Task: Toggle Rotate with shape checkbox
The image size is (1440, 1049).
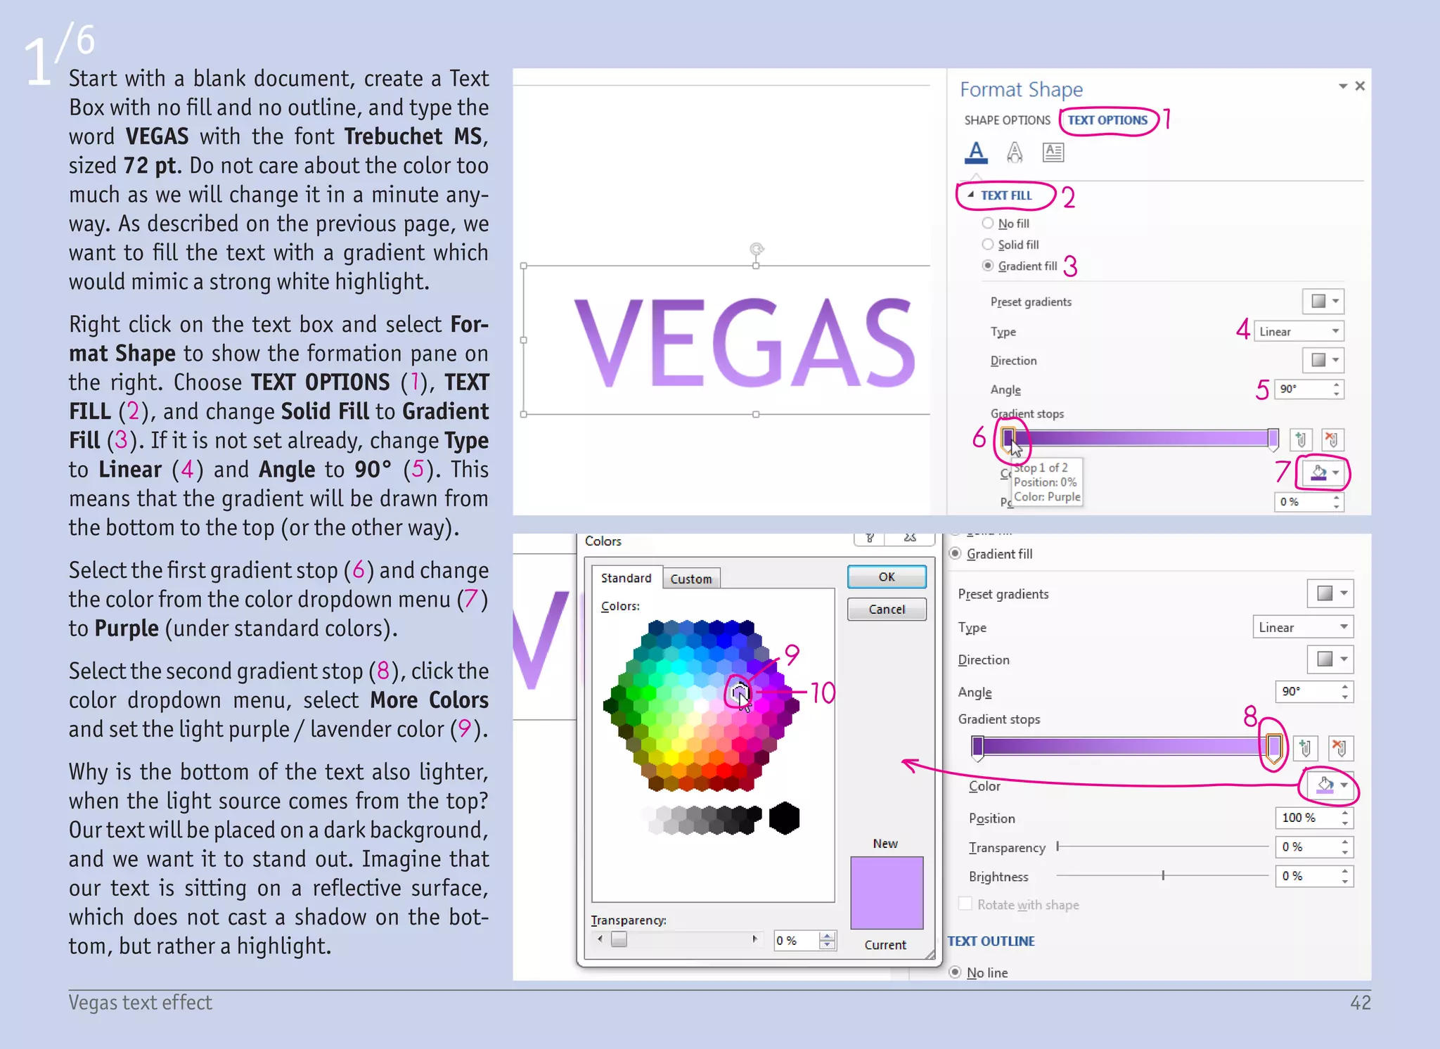Action: coord(965,903)
